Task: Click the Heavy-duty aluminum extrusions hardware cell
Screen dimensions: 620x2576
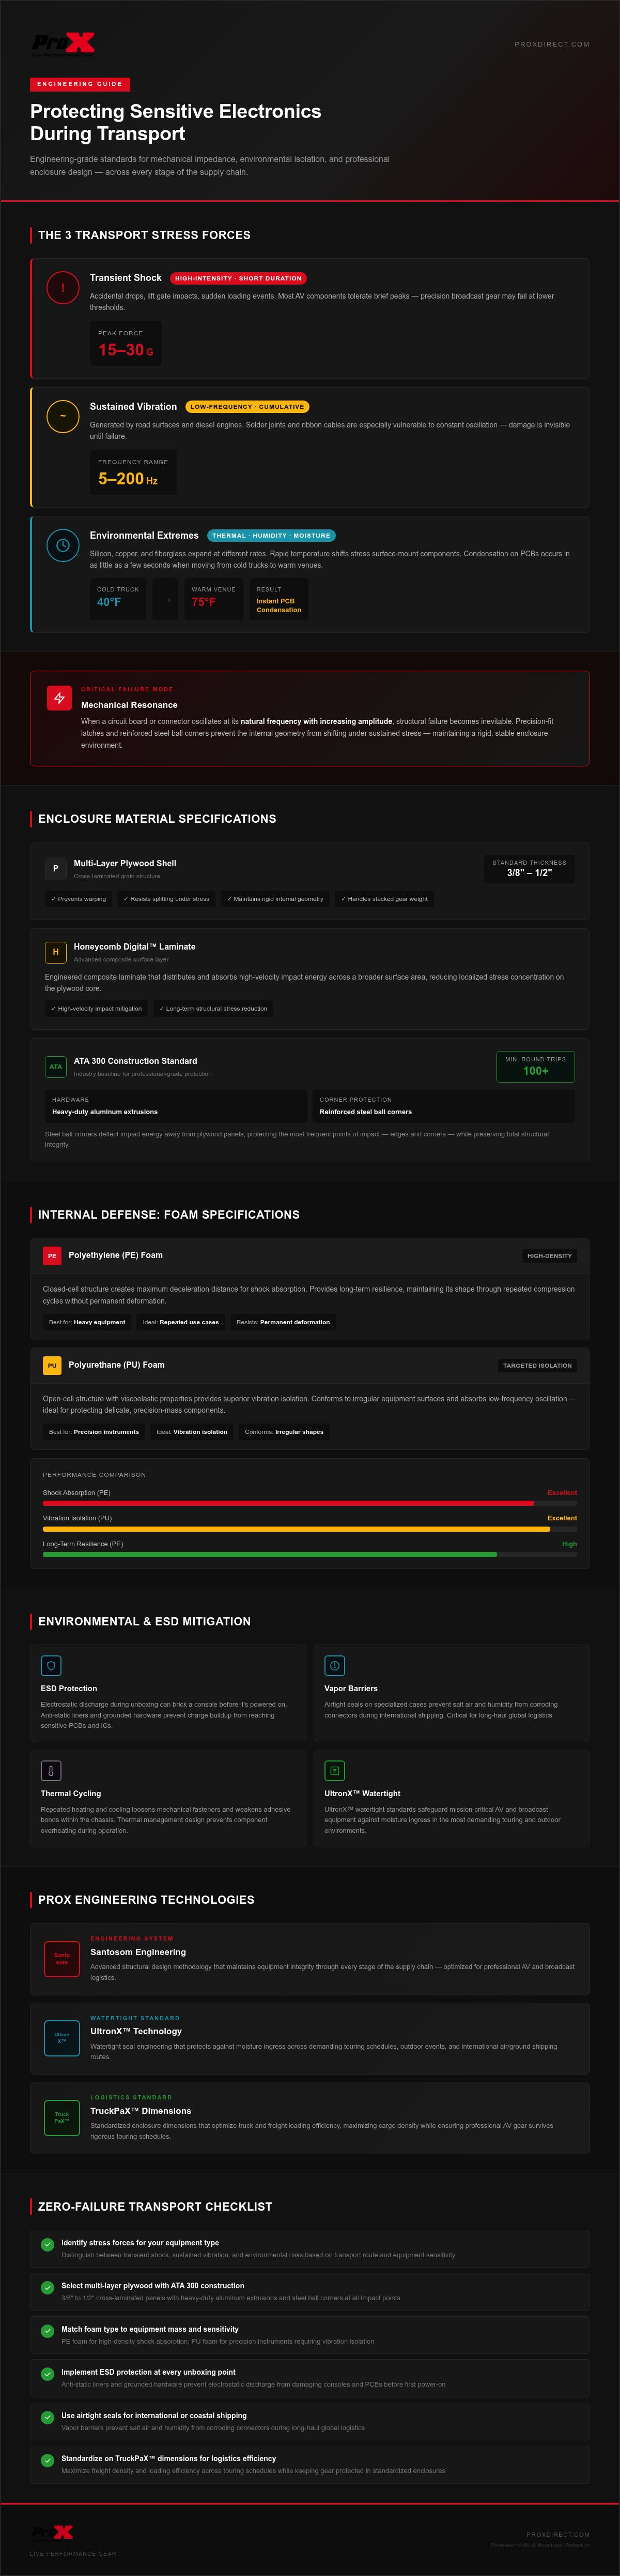Action: coord(176,1105)
